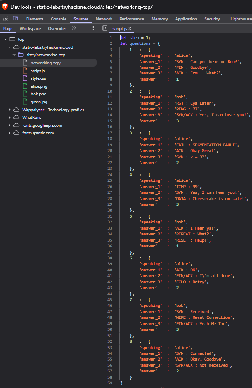The image size is (252, 388).
Task: Select the grass.jpg file
Action: pos(39,102)
